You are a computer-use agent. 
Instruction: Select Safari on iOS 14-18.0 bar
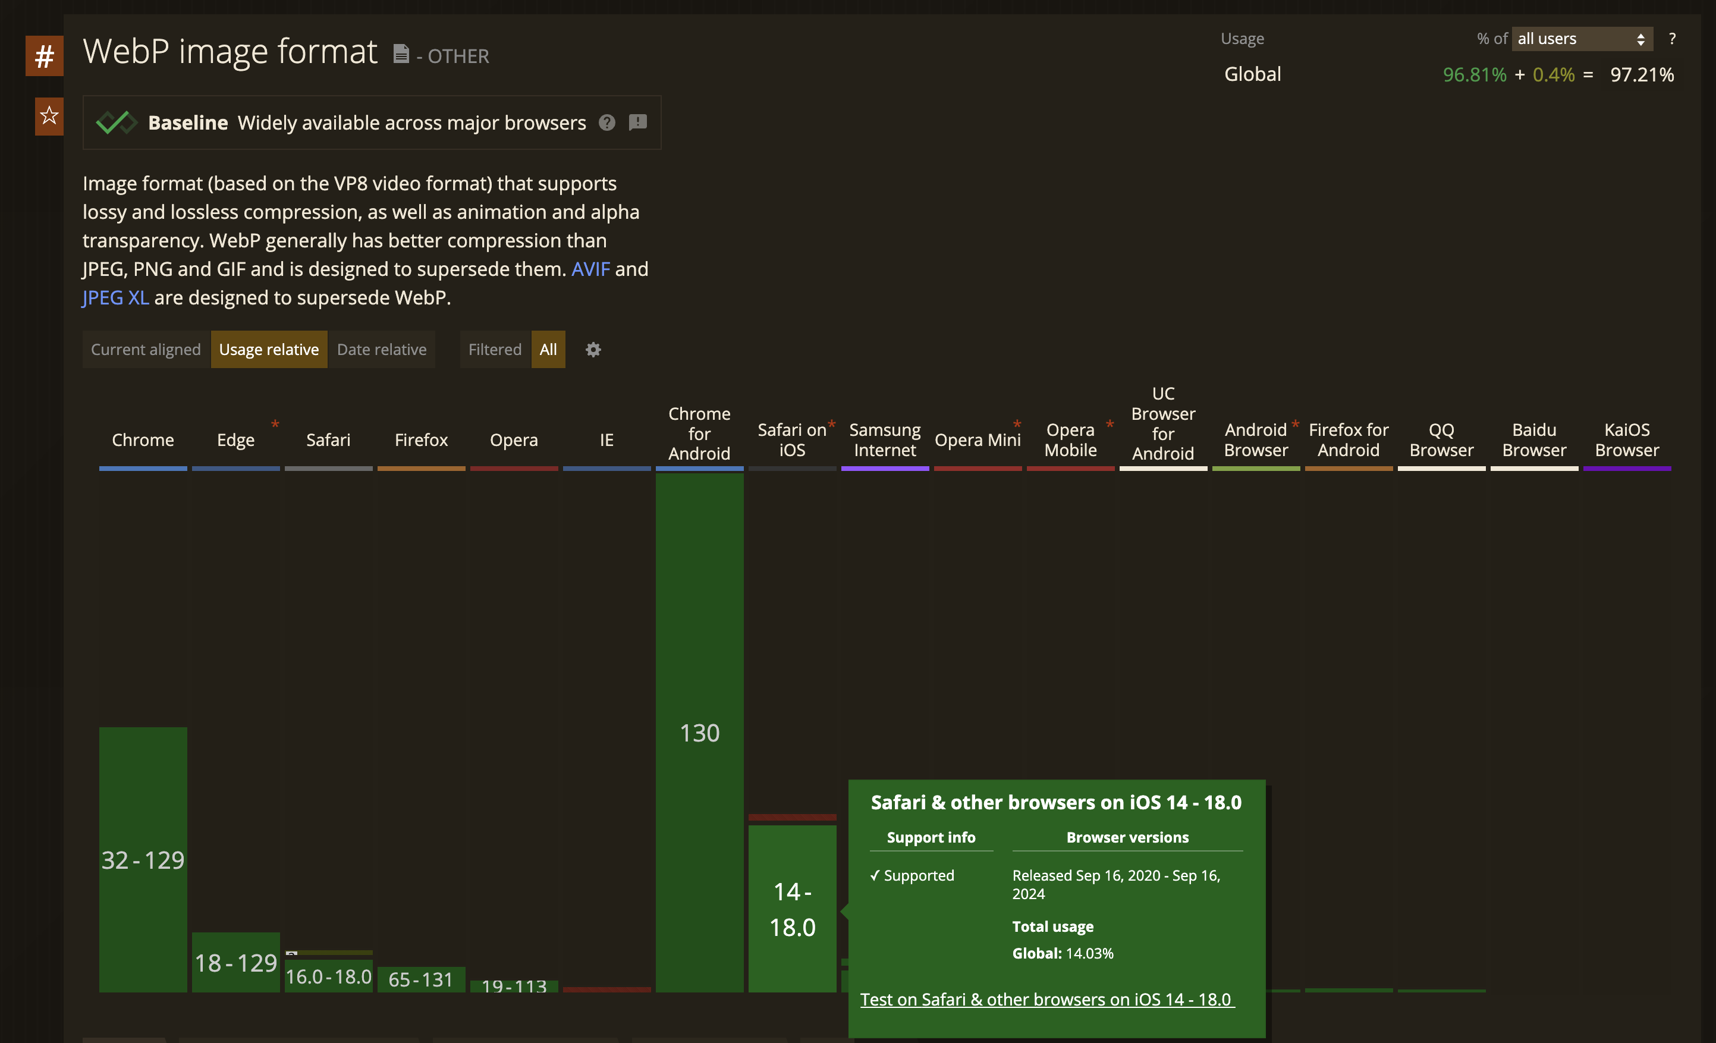(792, 909)
